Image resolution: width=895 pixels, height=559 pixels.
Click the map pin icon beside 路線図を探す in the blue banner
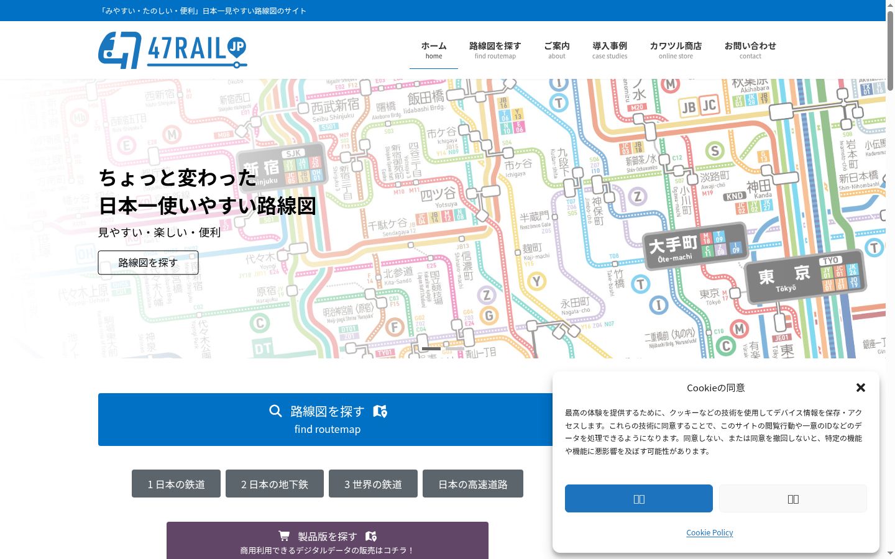click(x=380, y=411)
